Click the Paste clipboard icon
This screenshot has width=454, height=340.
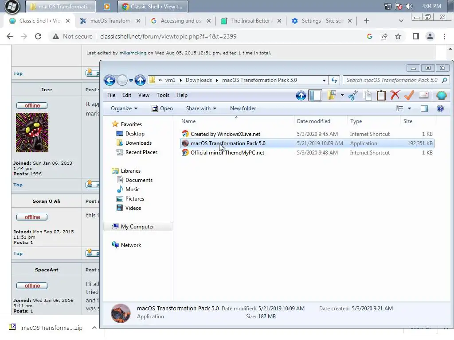coord(381,95)
